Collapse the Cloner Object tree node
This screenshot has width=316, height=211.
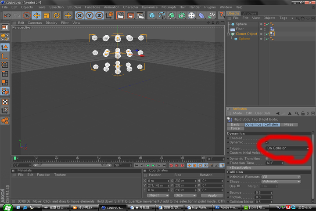229,34
